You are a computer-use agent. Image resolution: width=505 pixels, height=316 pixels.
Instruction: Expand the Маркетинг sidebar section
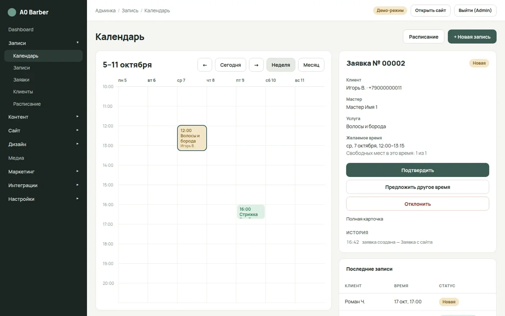tap(43, 172)
